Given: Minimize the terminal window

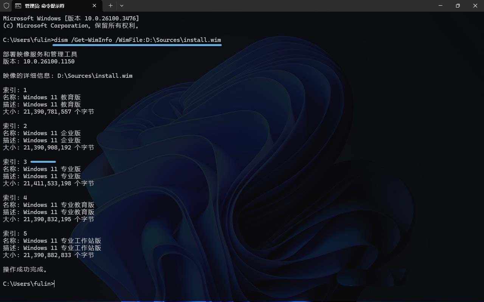Looking at the screenshot, I should (441, 6).
